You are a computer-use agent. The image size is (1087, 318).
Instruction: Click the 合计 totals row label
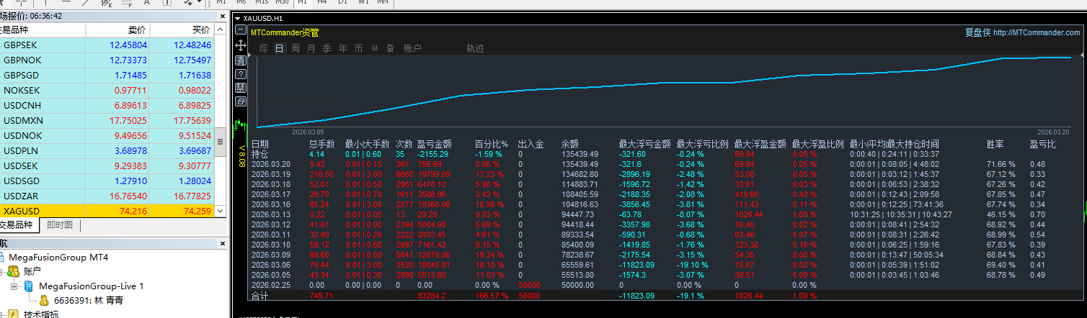[259, 295]
